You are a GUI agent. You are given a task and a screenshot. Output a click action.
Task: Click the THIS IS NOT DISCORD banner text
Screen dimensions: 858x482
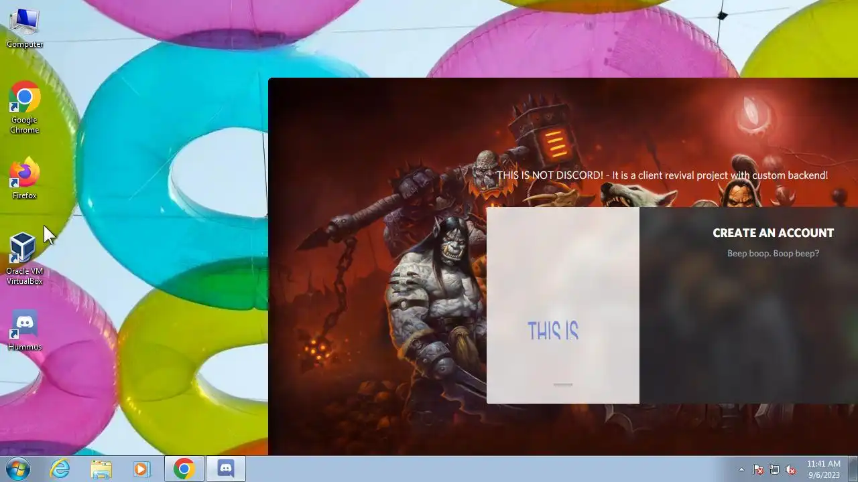662,175
